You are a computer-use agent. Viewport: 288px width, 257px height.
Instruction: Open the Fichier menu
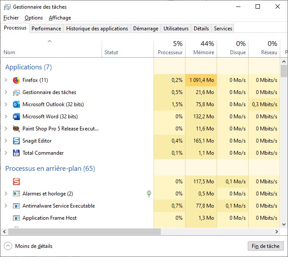click(x=11, y=18)
